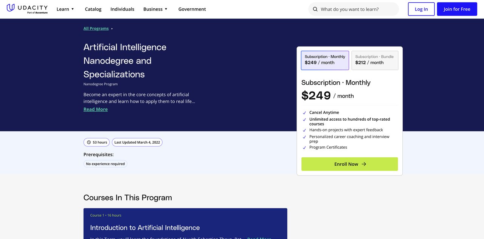Click the checkmark beside Program Certificates
Screen dimensions: 484x239
pyautogui.click(x=304, y=147)
